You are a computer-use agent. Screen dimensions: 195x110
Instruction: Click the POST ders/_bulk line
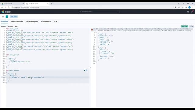coord(12,29)
